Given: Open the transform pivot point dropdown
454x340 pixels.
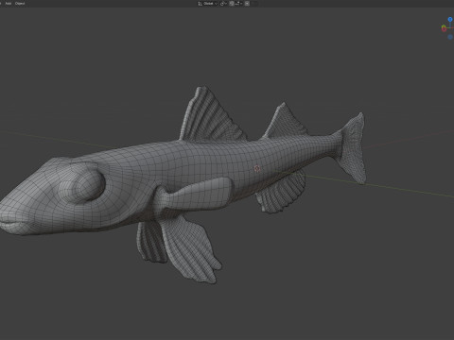Looking at the screenshot, I should (x=223, y=4).
